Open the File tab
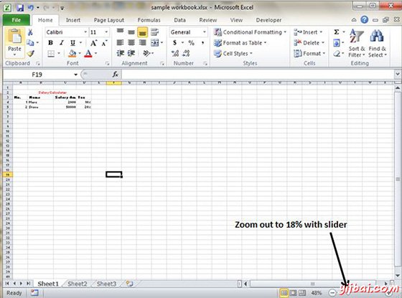 [x=16, y=20]
